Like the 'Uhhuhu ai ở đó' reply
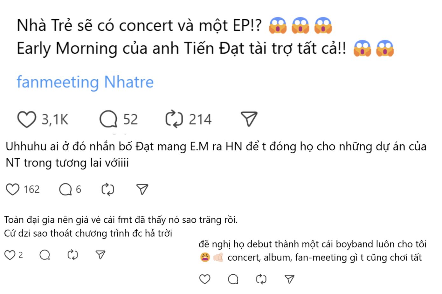 click(x=13, y=189)
